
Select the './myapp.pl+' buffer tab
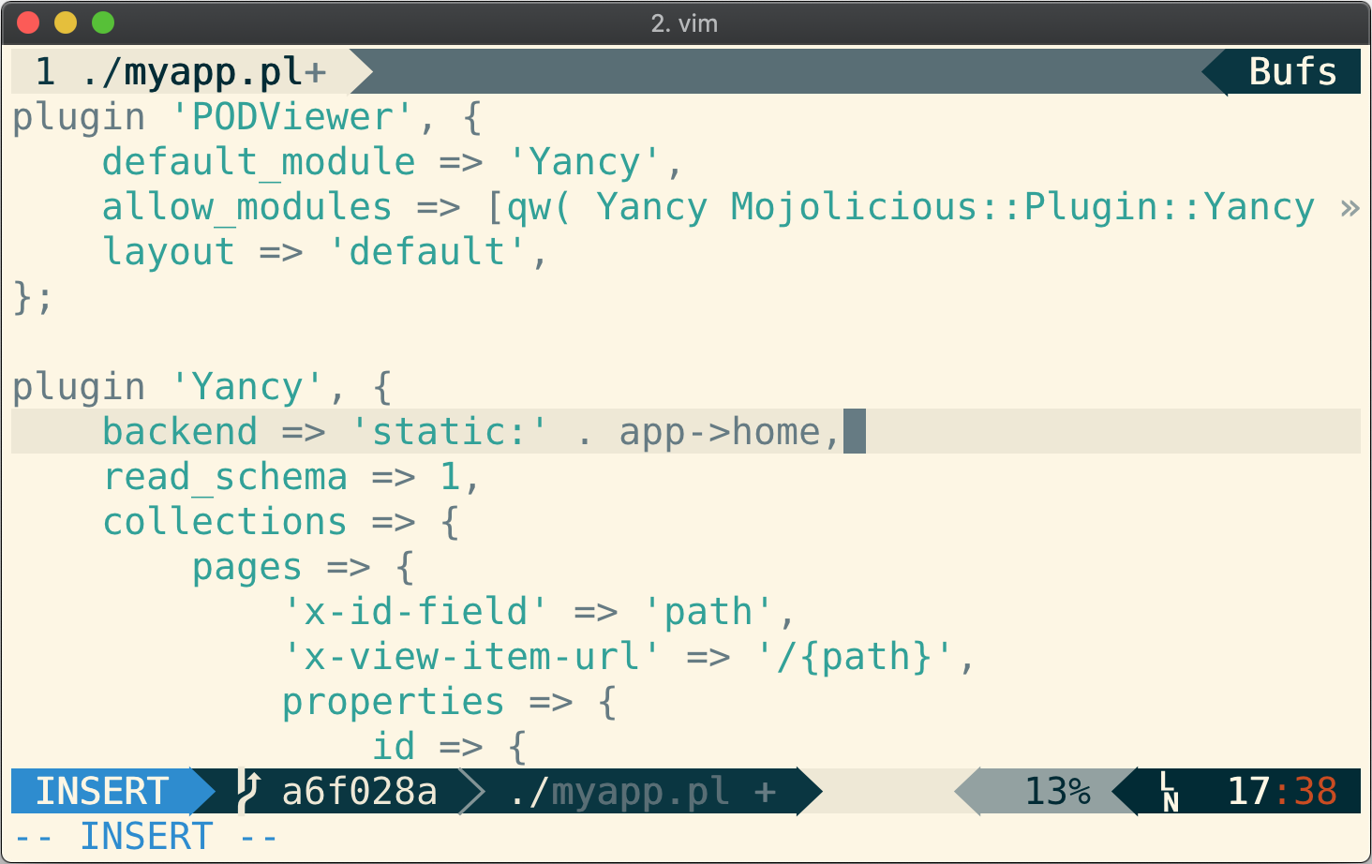click(x=181, y=72)
